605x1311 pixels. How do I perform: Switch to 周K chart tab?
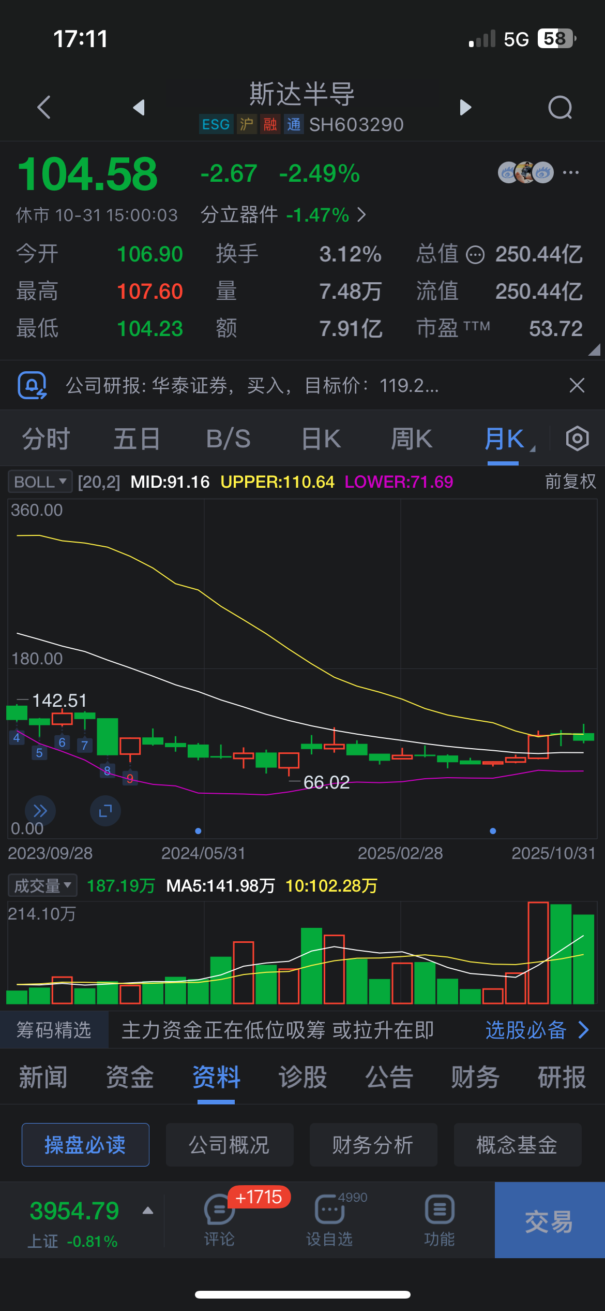[412, 439]
